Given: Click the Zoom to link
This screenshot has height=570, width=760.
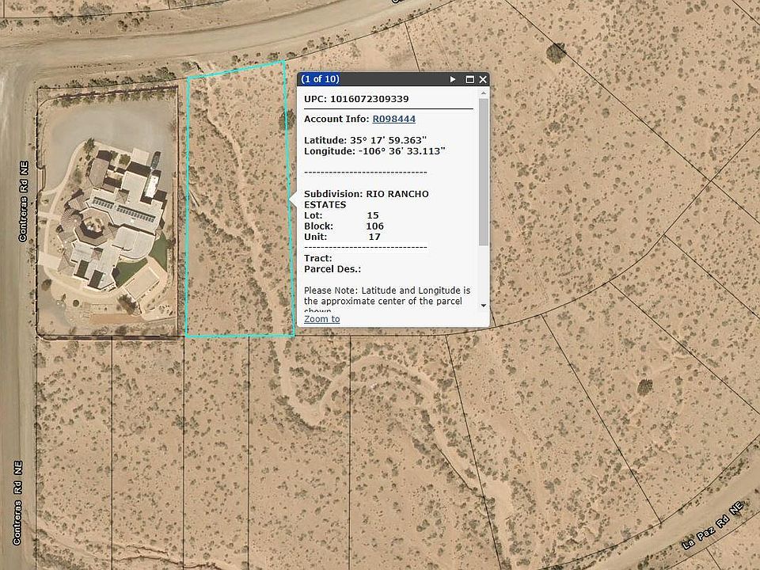Looking at the screenshot, I should point(321,319).
